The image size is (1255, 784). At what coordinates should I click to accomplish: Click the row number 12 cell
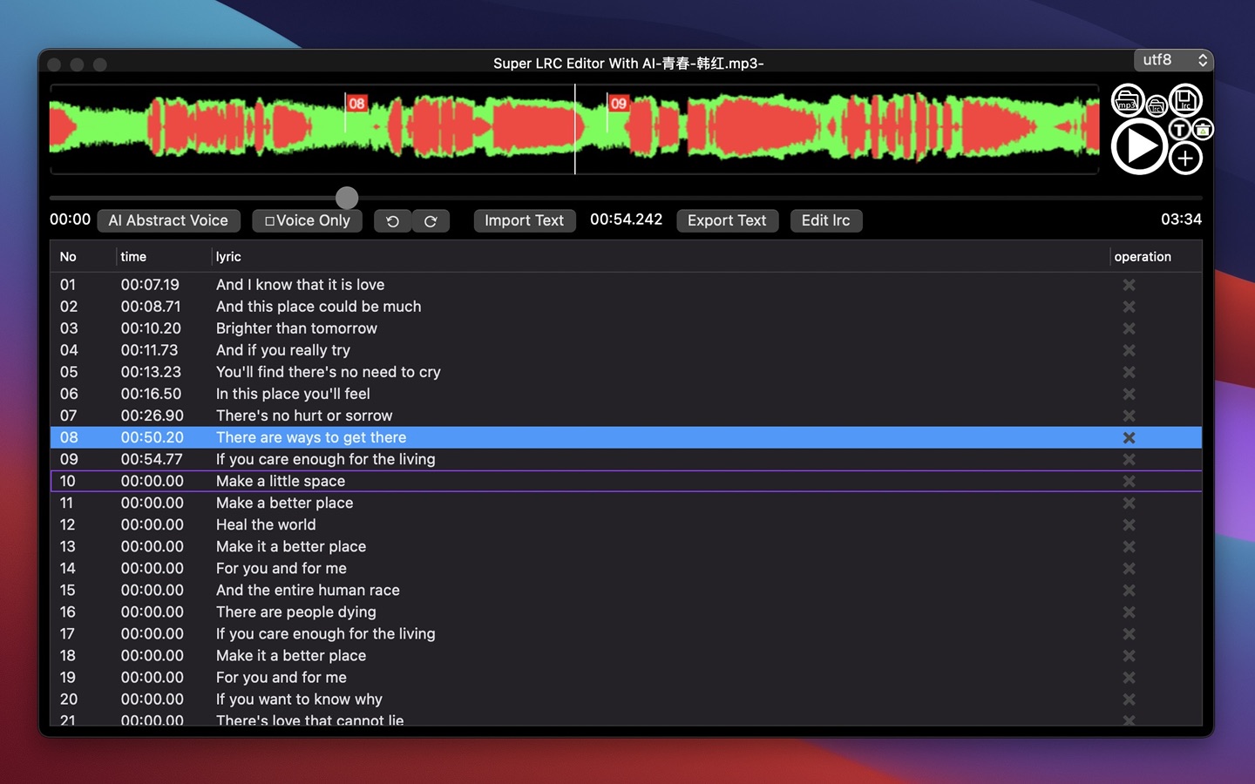coord(68,524)
